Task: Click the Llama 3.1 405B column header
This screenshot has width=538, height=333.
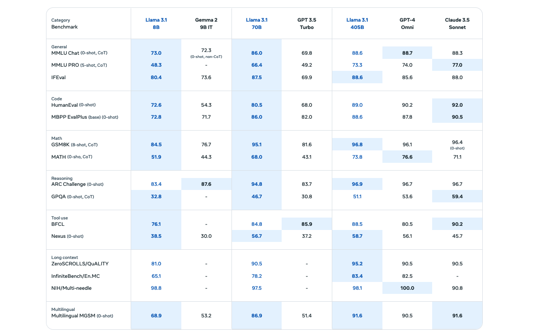Action: 357,23
